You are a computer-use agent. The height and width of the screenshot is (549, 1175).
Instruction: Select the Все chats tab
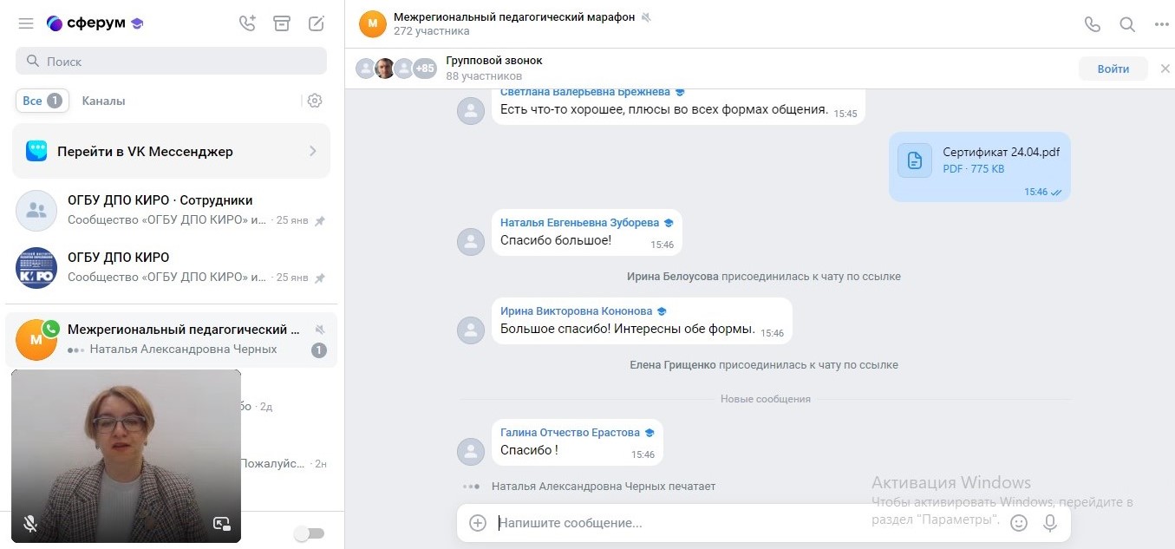coord(42,101)
